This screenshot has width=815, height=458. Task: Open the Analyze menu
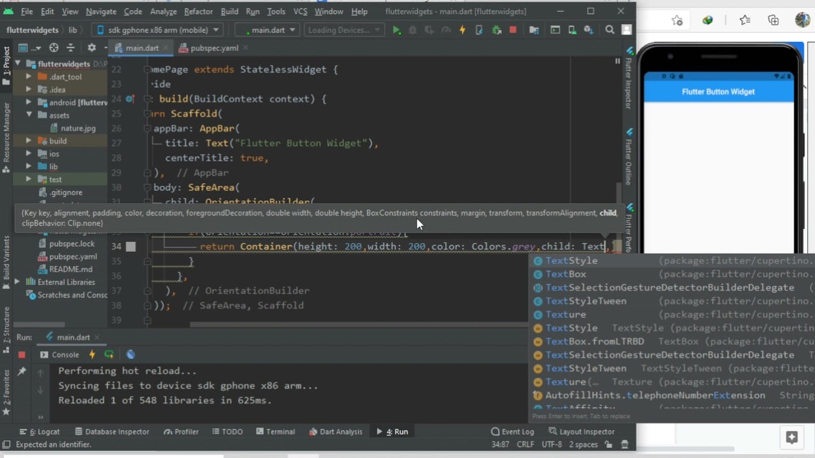(x=163, y=11)
